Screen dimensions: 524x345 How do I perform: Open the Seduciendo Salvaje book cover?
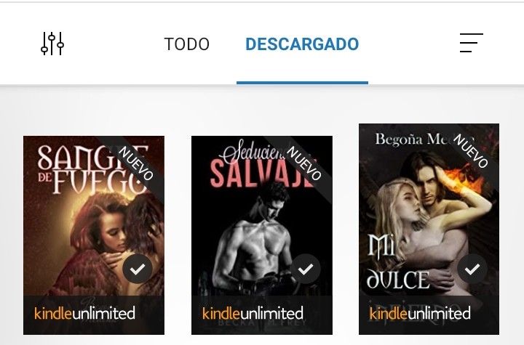tap(262, 235)
